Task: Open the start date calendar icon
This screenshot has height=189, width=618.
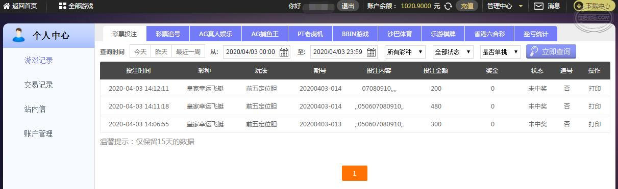Action: coord(284,52)
